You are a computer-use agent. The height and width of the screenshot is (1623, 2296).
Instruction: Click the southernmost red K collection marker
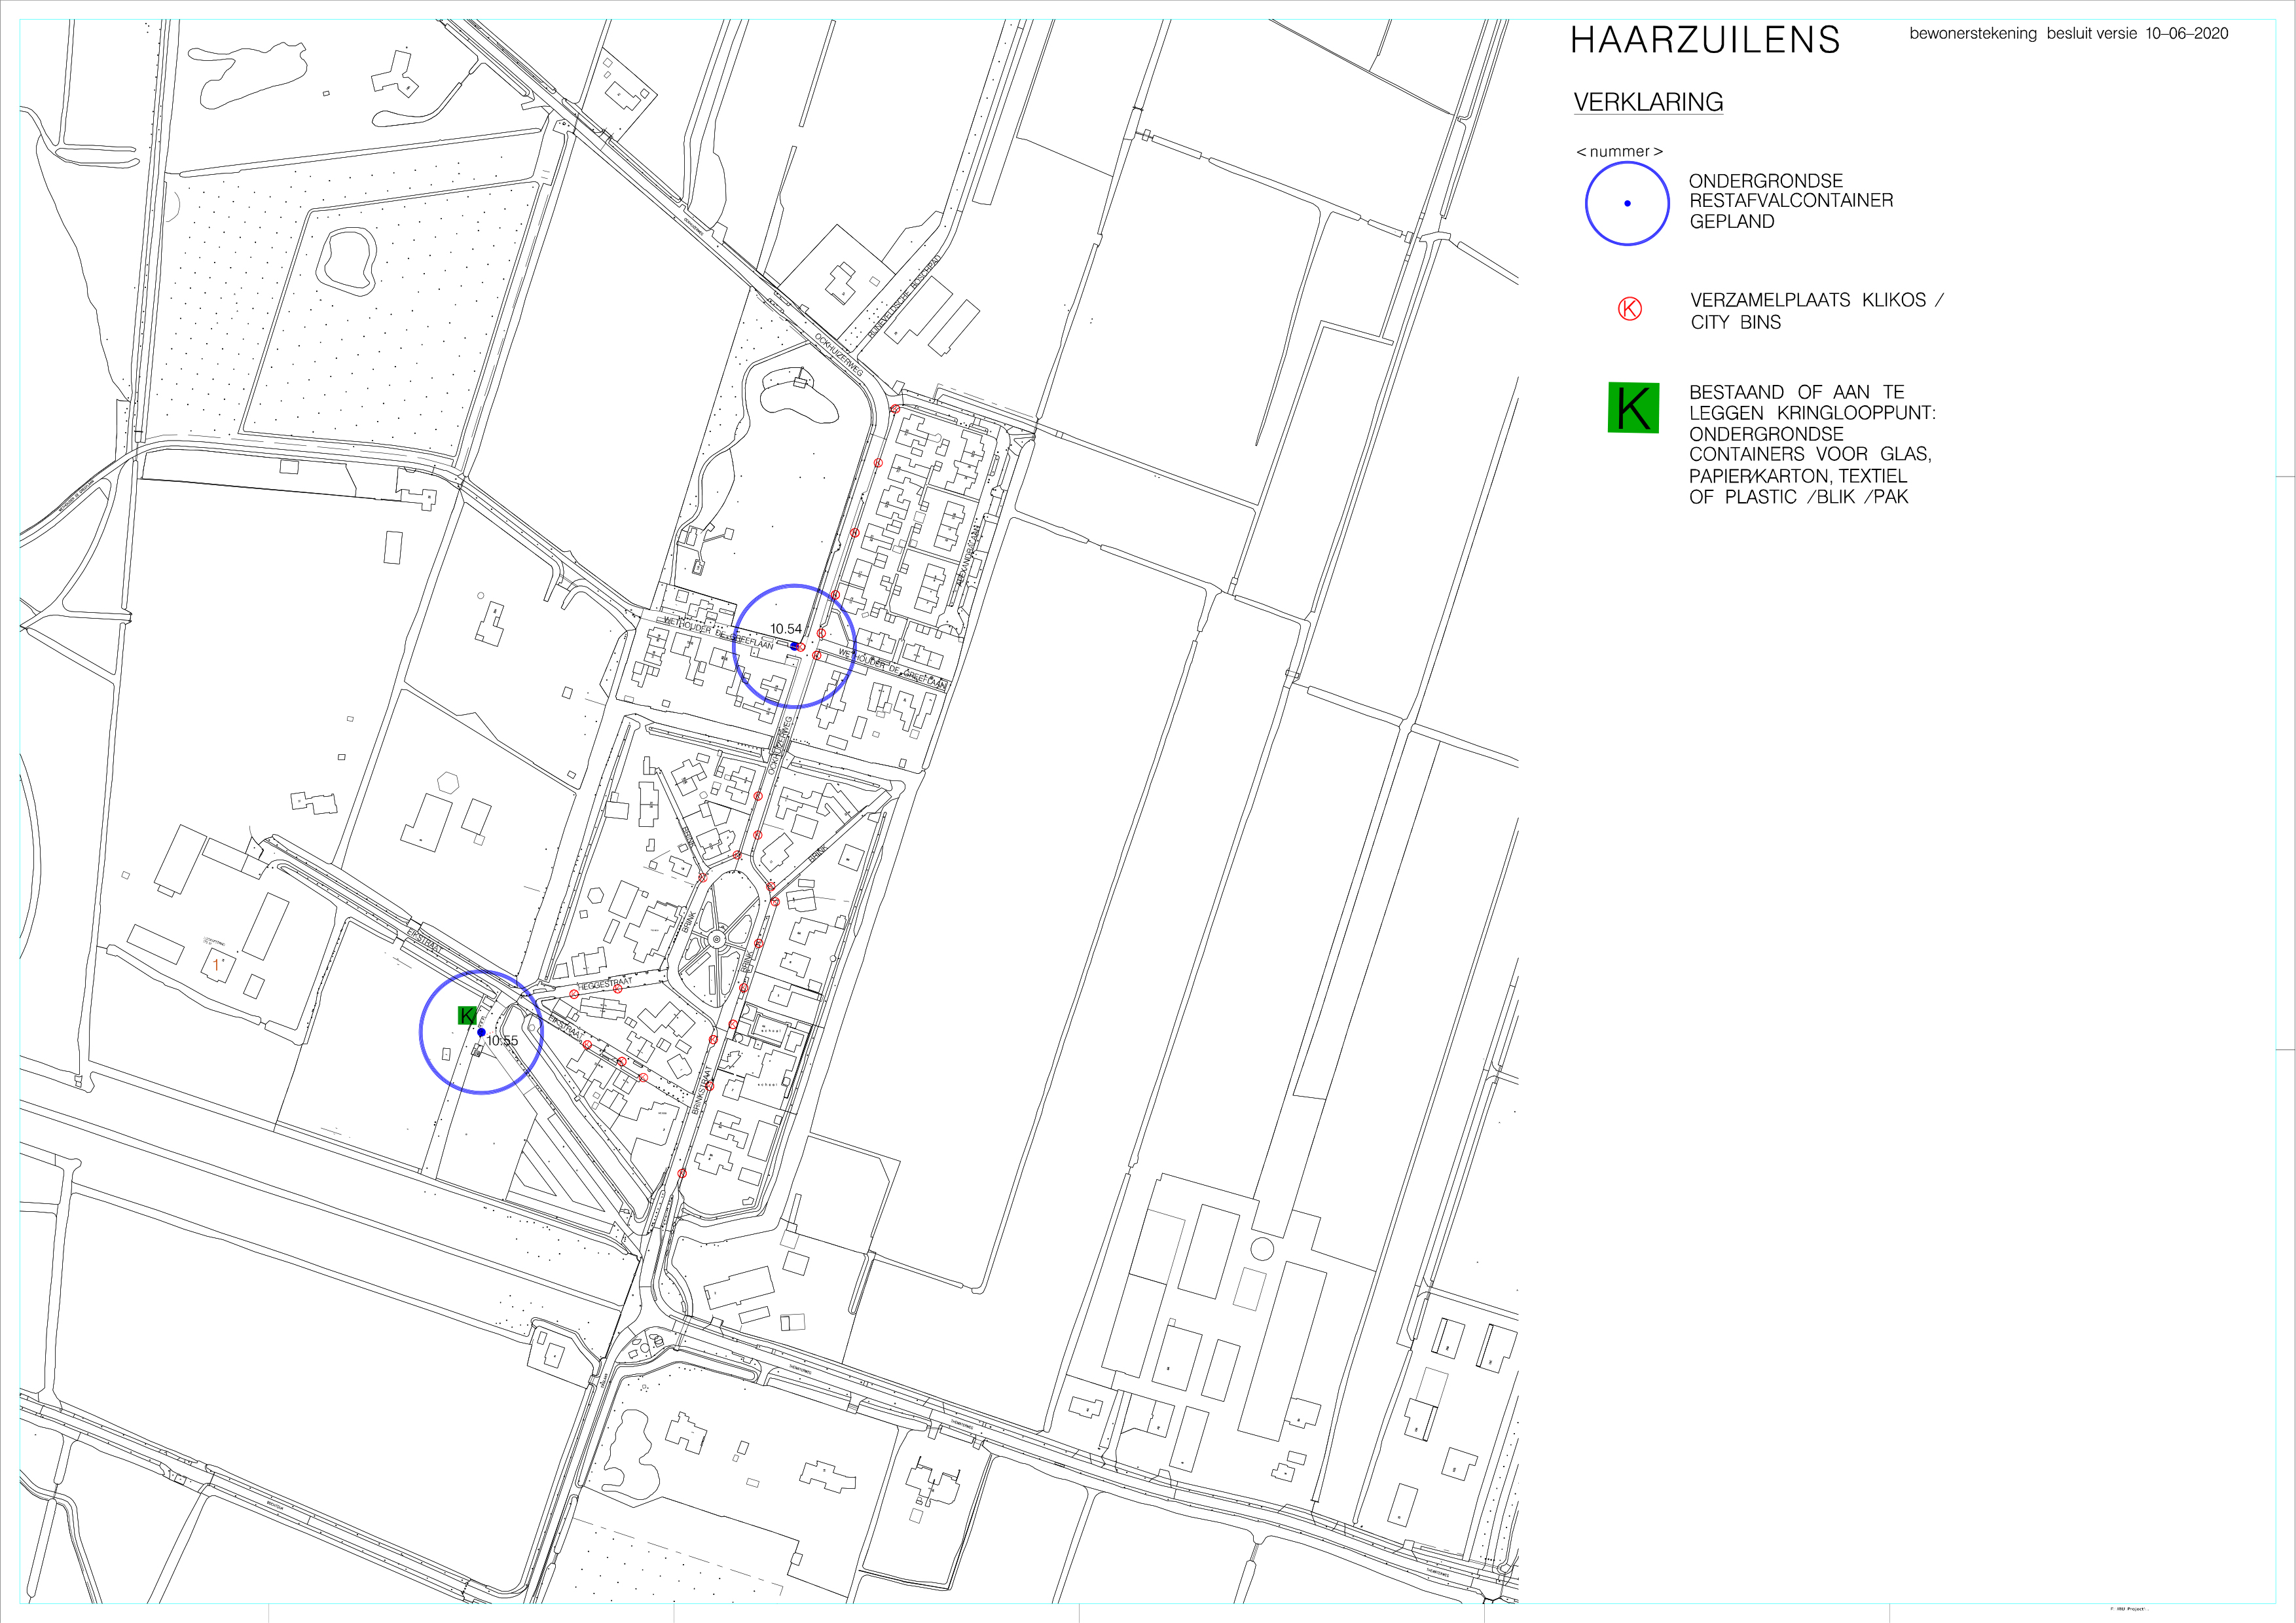click(x=682, y=1173)
